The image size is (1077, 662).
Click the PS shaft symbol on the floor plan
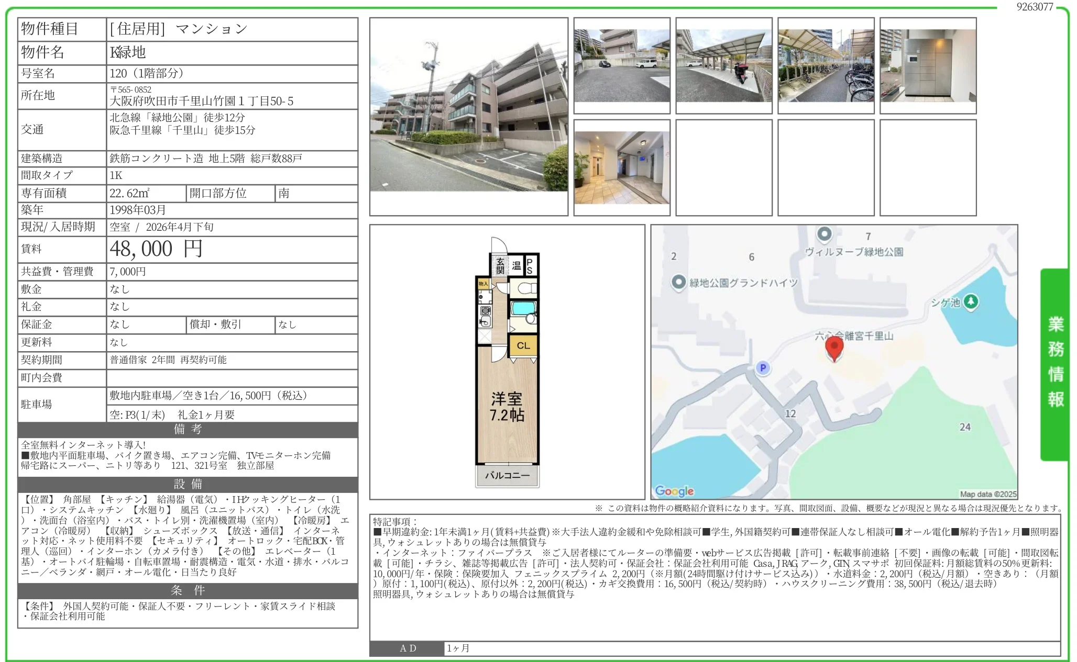click(x=529, y=265)
